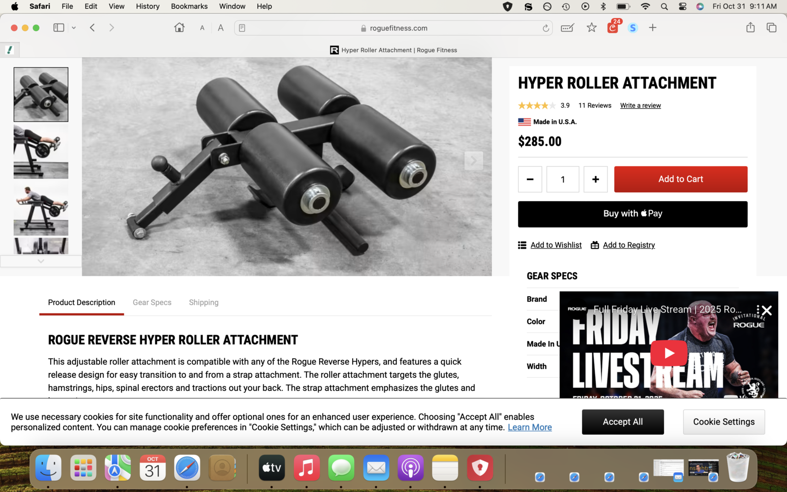Viewport: 787px width, 492px height.
Task: Click the Share icon in Safari's toolbar
Action: point(750,28)
